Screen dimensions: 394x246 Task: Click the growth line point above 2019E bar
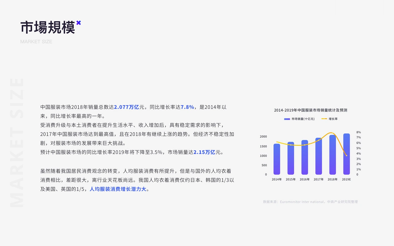(347, 156)
